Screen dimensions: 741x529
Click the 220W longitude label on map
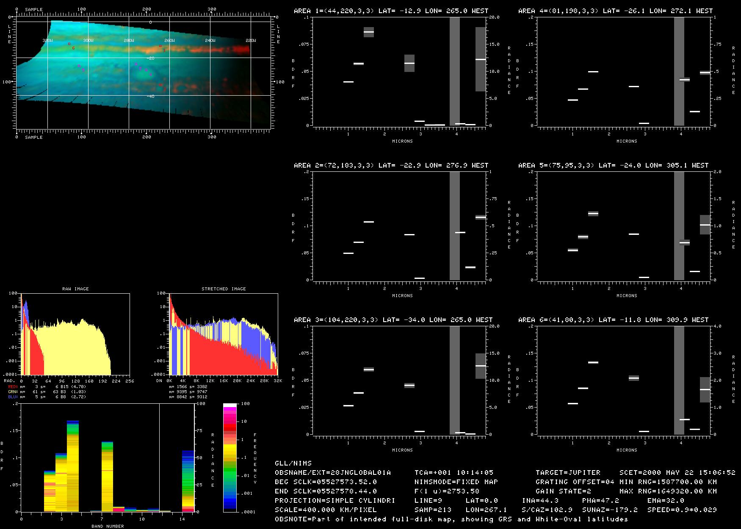point(251,41)
